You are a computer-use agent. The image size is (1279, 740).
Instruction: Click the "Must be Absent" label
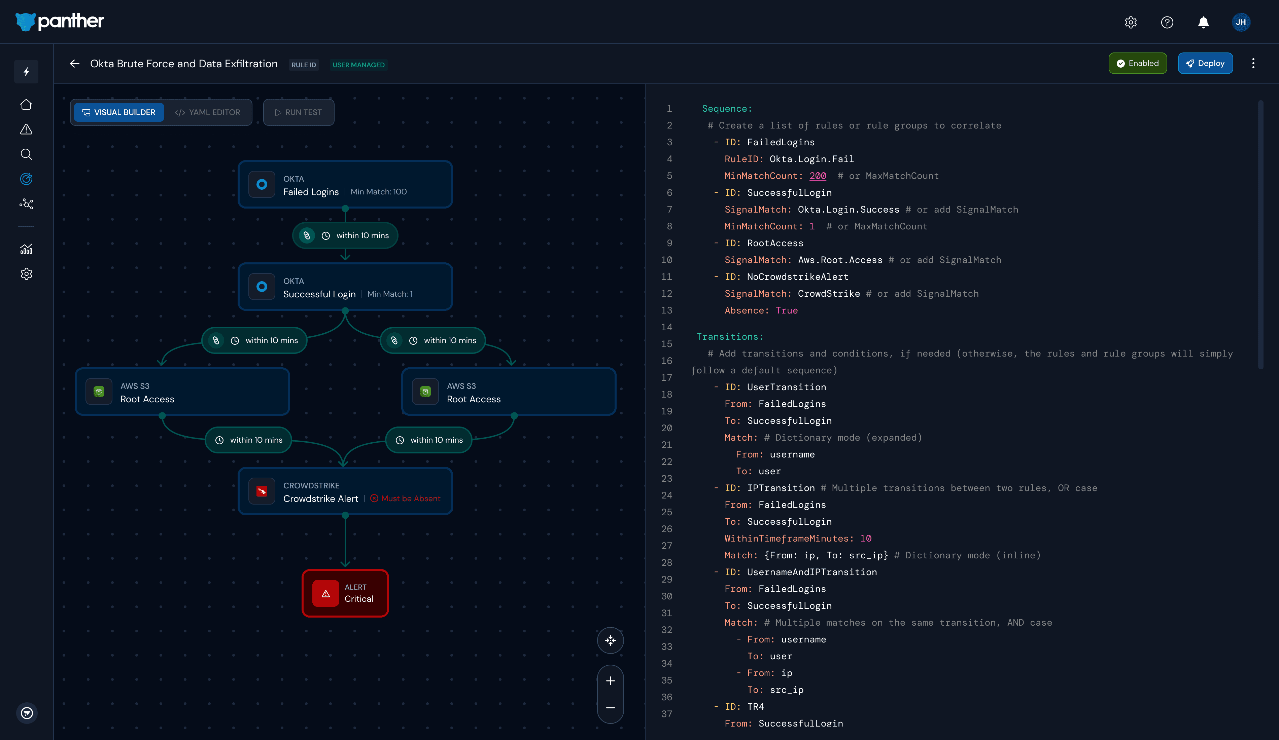(406, 499)
